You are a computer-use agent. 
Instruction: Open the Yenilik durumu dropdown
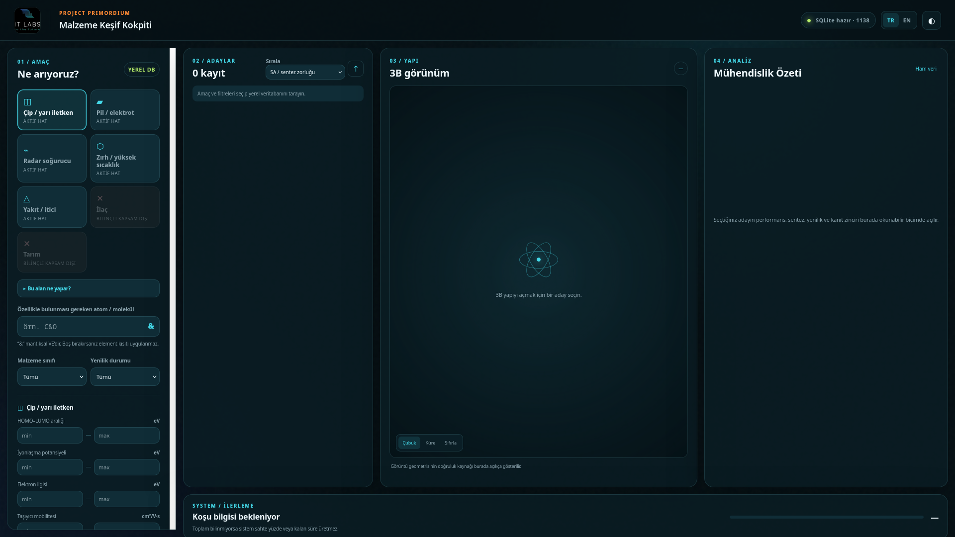click(x=125, y=377)
